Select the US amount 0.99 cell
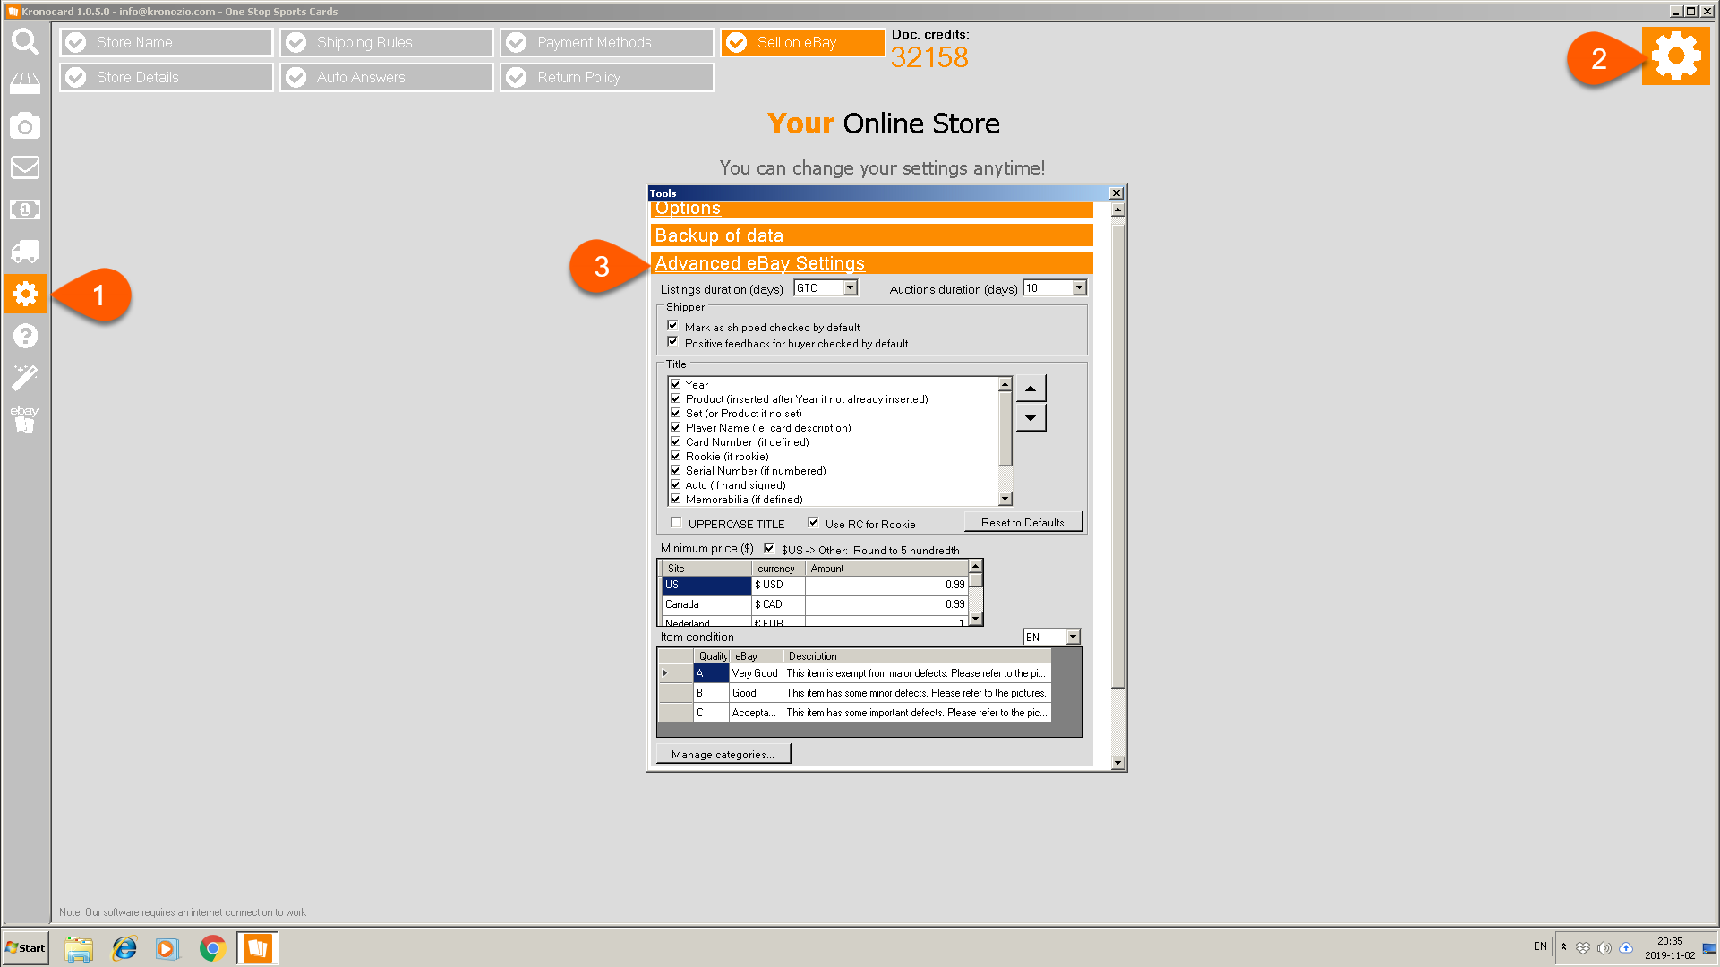The image size is (1720, 967). pyautogui.click(x=886, y=586)
